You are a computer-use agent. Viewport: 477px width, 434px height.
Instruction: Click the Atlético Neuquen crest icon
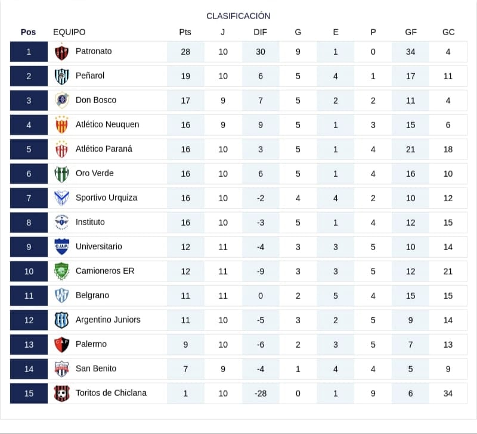point(62,125)
